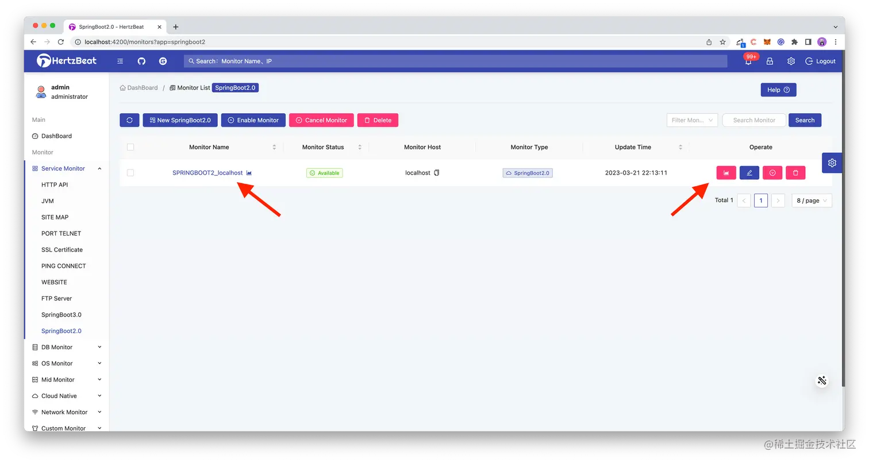Open browser three-dot menu
Screen dimensions: 869x463
(836, 42)
